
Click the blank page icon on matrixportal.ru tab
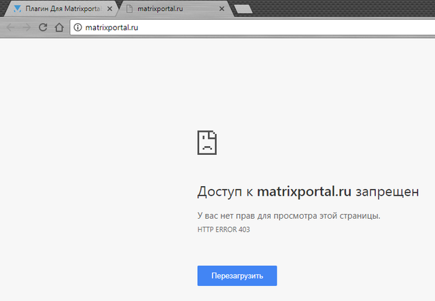pos(128,9)
